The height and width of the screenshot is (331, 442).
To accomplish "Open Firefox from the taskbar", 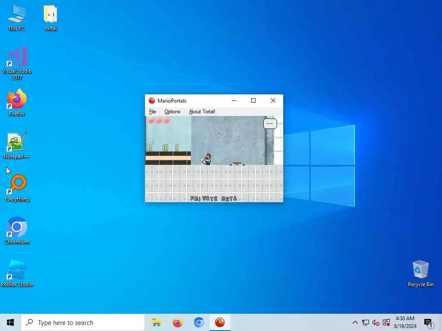I will [x=177, y=322].
